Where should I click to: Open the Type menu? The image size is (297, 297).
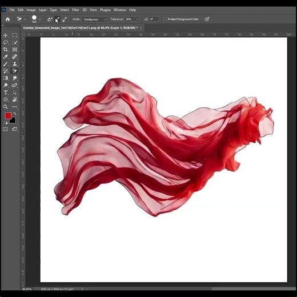[x=53, y=10]
